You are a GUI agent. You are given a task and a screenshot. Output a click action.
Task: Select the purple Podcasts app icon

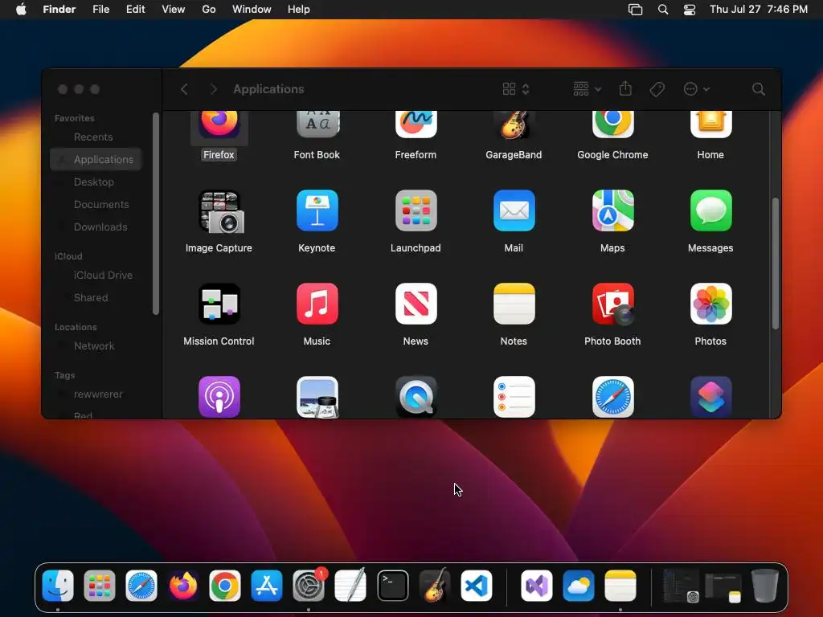tap(219, 397)
